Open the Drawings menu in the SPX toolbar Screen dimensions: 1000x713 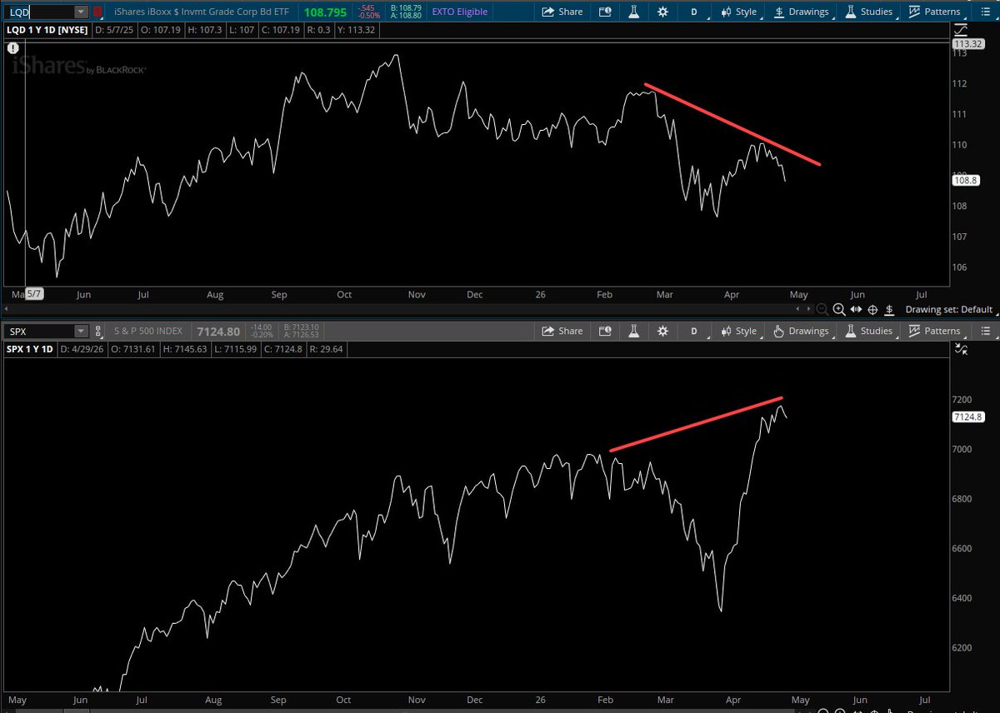[x=801, y=331]
